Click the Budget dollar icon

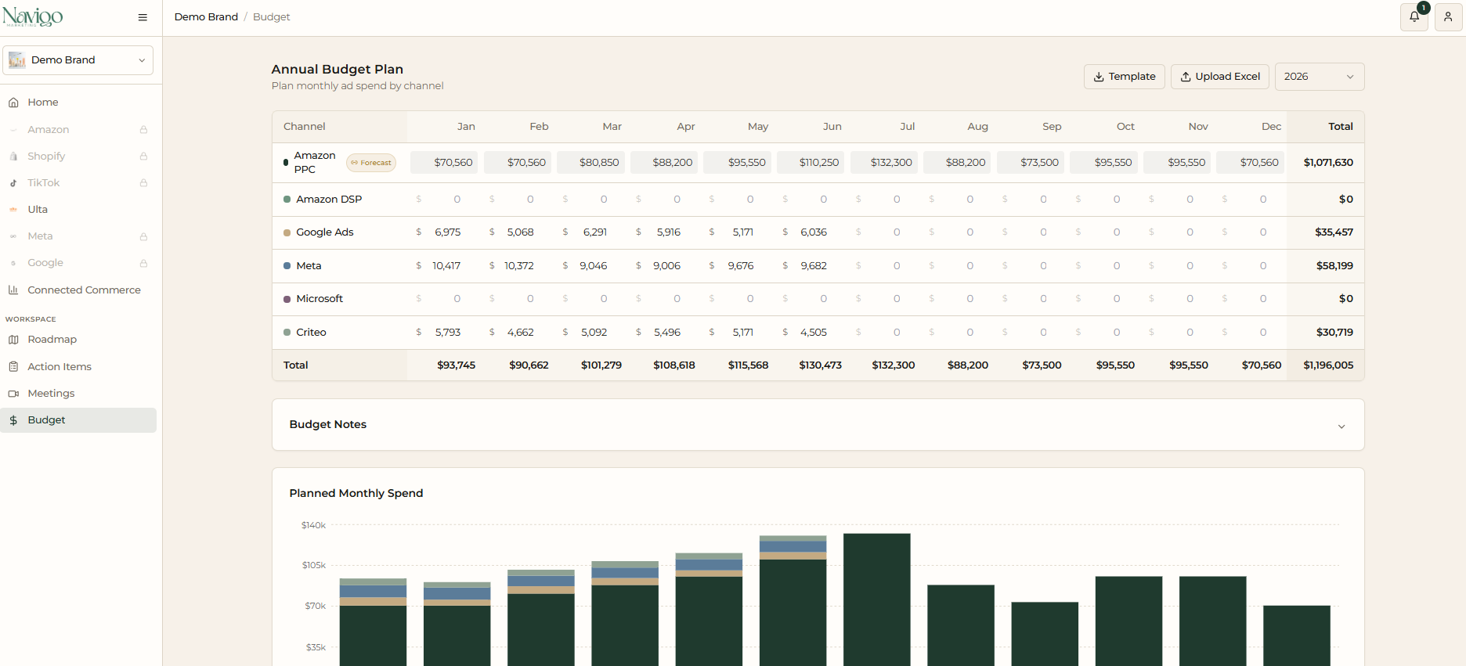(13, 420)
